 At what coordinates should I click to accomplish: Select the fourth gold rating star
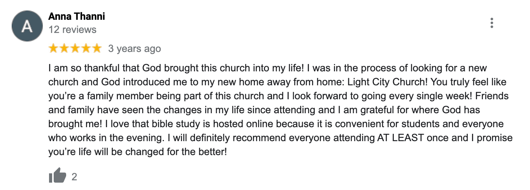tap(85, 48)
